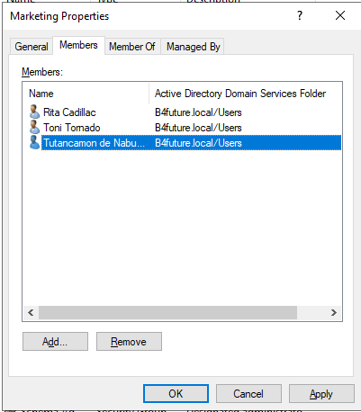Screen dimensions: 361x412
Task: Go to the Managed By tab
Action: click(194, 47)
